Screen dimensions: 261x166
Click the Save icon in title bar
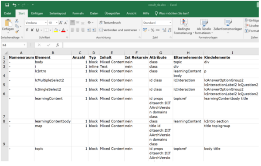(7, 5)
